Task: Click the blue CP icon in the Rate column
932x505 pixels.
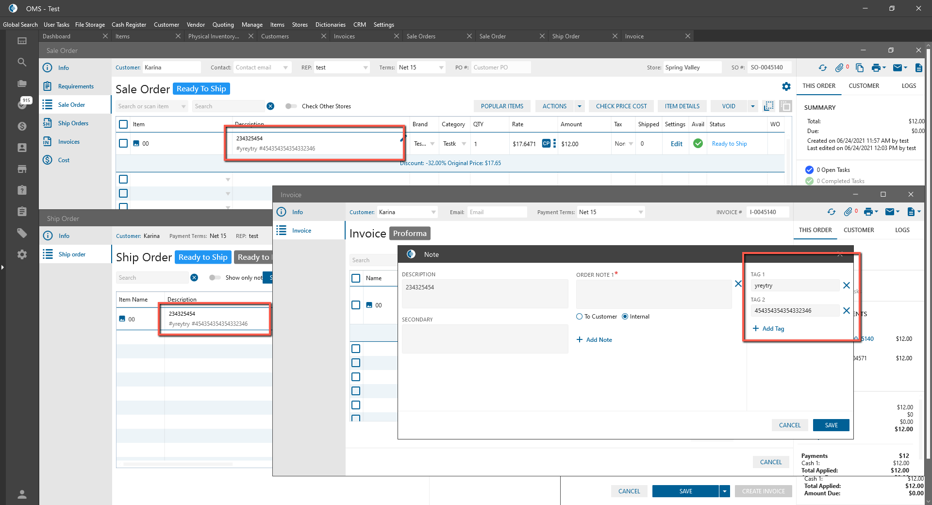Action: coord(546,144)
